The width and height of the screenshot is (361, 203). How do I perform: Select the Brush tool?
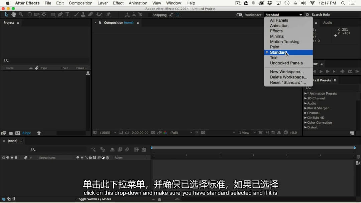(x=76, y=15)
